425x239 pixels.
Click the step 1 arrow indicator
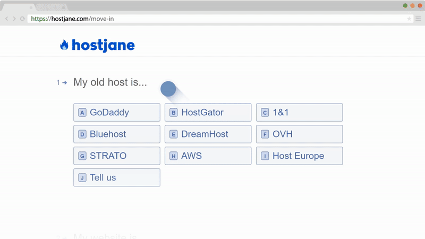64,82
